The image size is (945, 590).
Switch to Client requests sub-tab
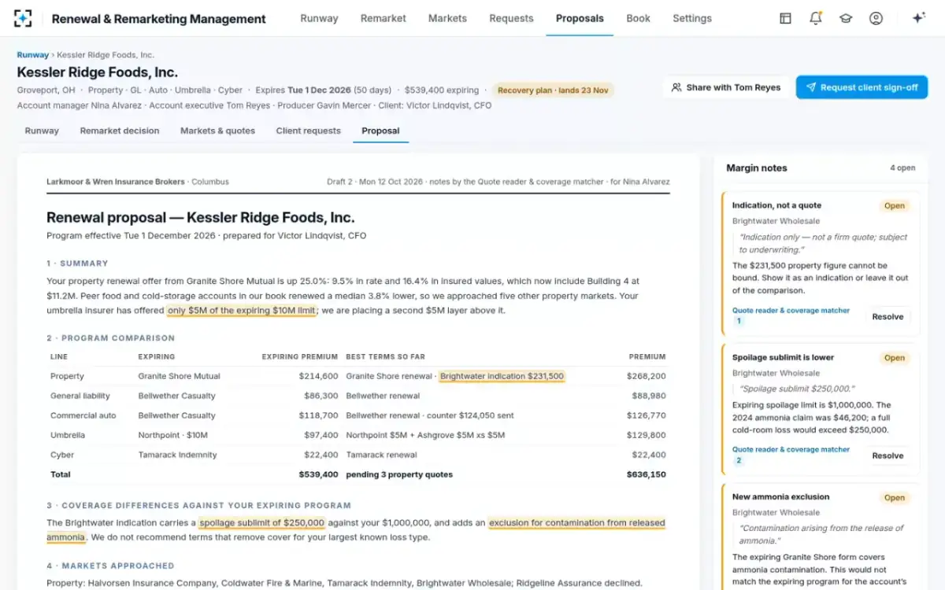click(308, 131)
